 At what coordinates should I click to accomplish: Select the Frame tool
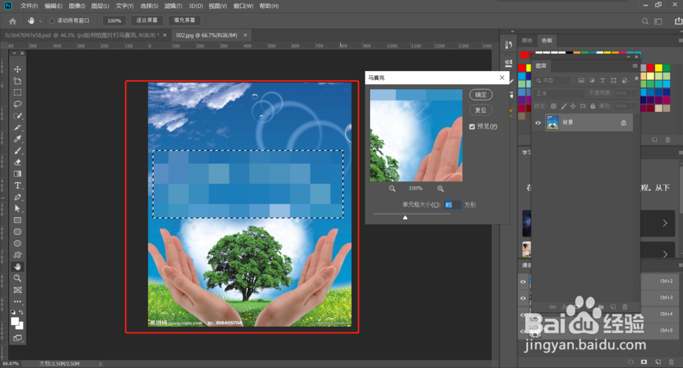click(x=18, y=289)
